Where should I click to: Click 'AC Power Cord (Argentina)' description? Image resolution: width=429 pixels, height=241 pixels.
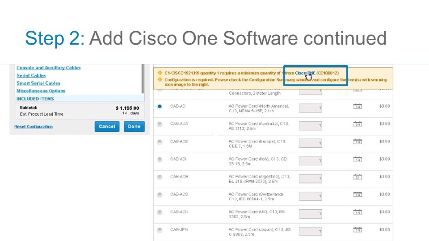click(x=259, y=179)
